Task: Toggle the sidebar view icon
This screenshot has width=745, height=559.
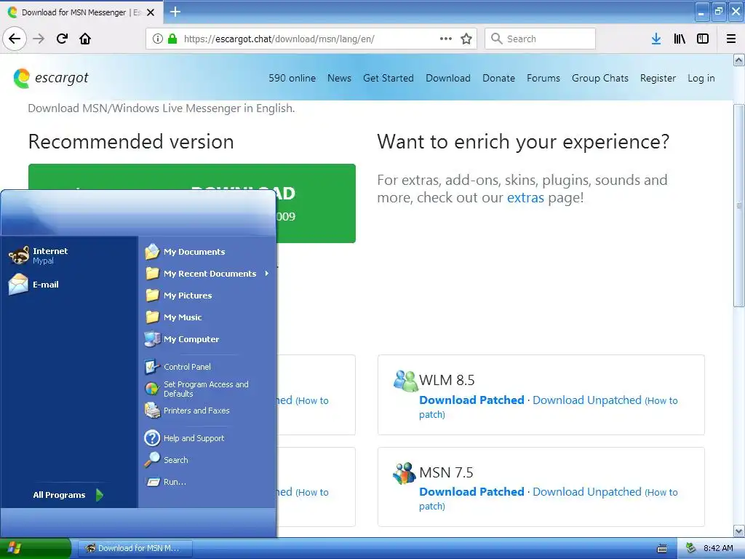Action: click(703, 39)
